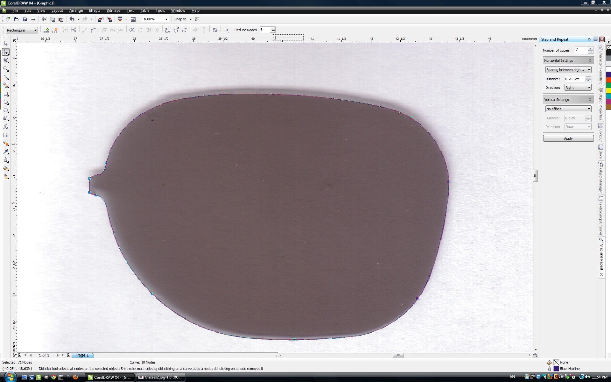Select the Fill bucket tool
Screen dimensions: 611x382
point(6,168)
